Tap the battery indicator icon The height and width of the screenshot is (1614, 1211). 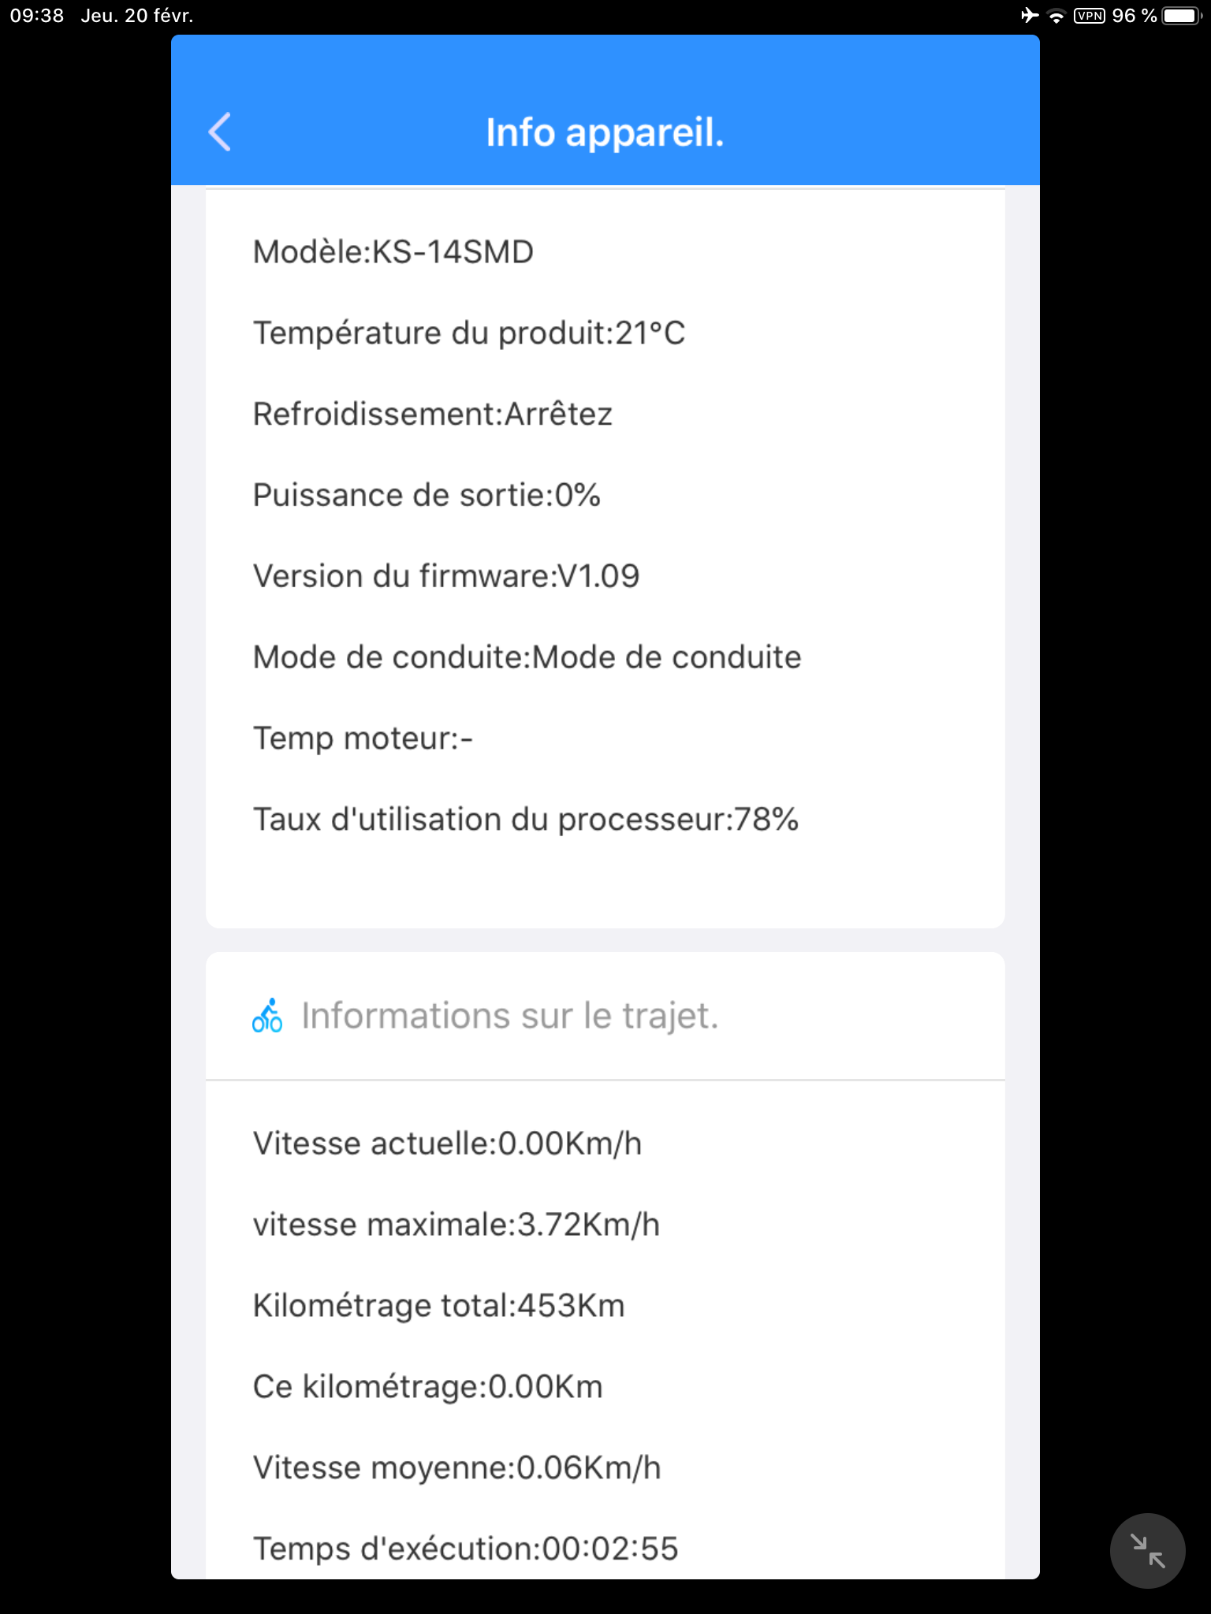coord(1182,16)
